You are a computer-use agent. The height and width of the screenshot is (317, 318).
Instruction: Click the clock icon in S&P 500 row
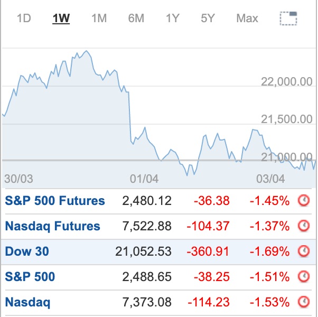(x=304, y=277)
